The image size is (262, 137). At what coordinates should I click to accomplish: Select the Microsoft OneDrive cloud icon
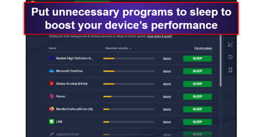click(x=52, y=71)
